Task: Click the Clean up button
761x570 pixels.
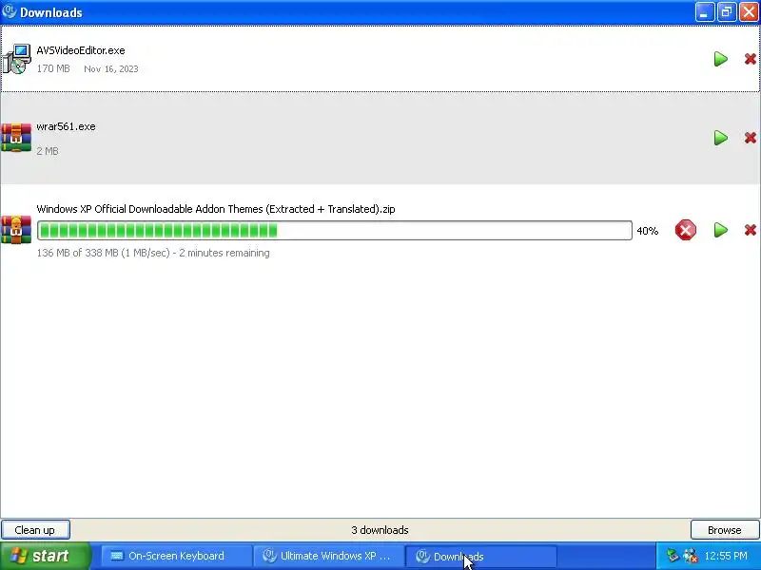Action: coord(35,530)
